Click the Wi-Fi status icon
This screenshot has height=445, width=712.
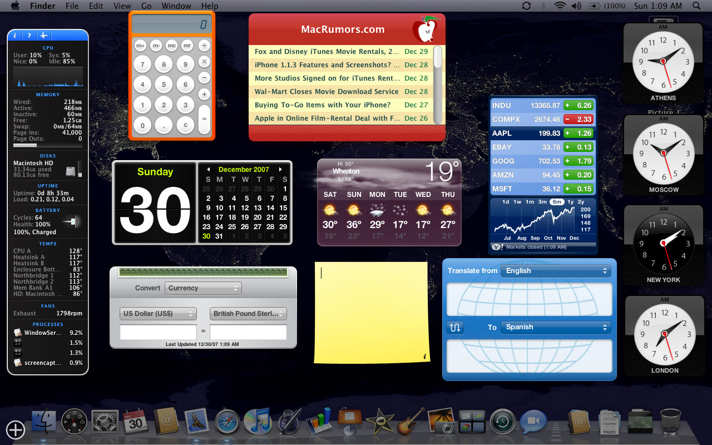click(560, 6)
